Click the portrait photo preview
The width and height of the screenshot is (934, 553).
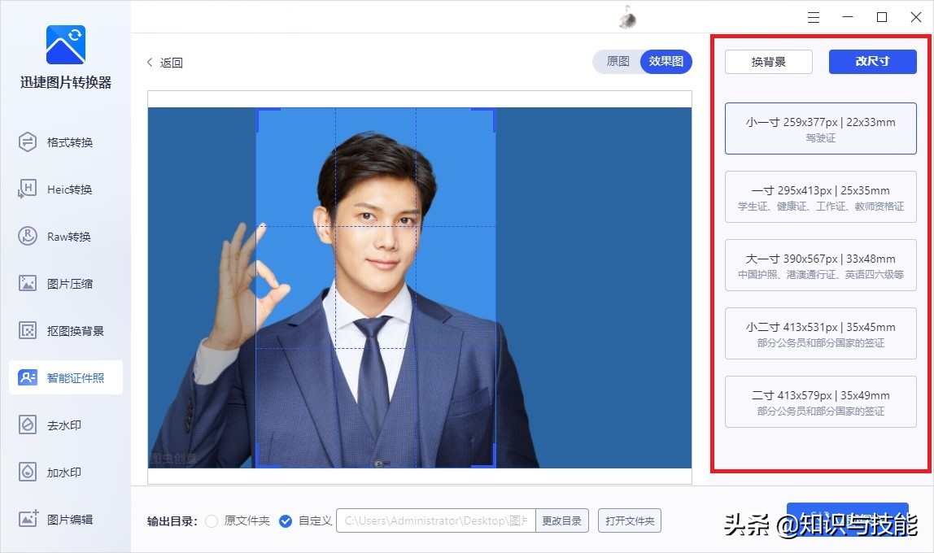(x=420, y=288)
